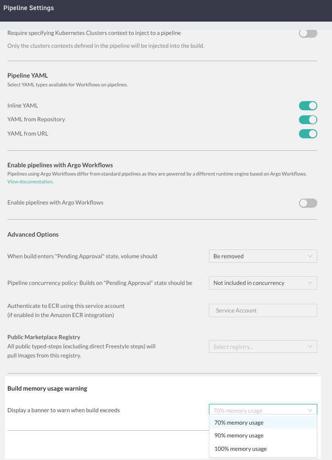Click the chevron arrow in the registry selector

[310, 347]
